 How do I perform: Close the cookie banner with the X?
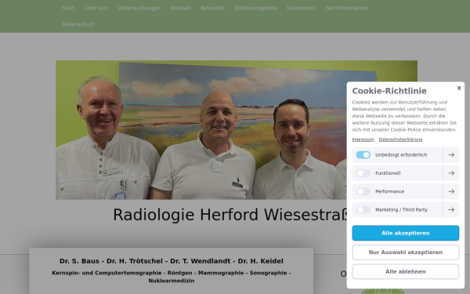[x=459, y=88]
